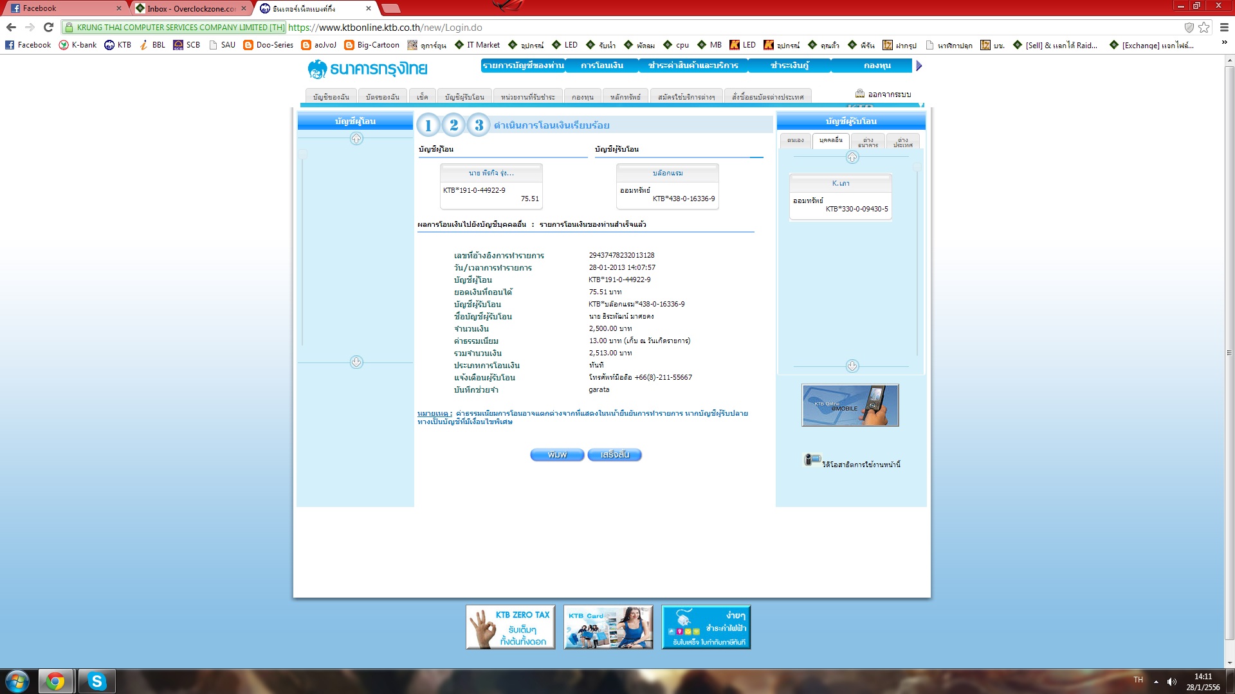This screenshot has height=694, width=1235.
Task: Click the logout lock icon
Action: pyautogui.click(x=860, y=94)
